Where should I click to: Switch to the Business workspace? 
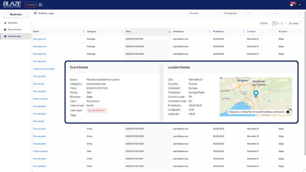pyautogui.click(x=16, y=14)
